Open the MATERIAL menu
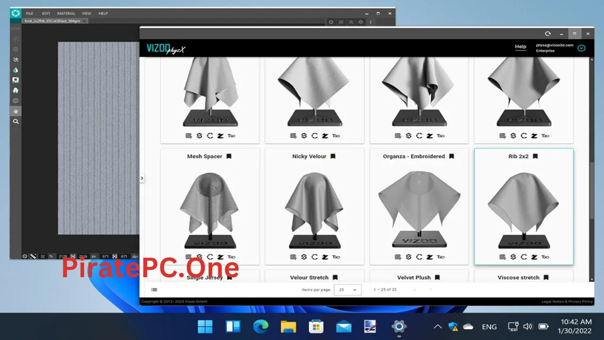 click(x=66, y=13)
